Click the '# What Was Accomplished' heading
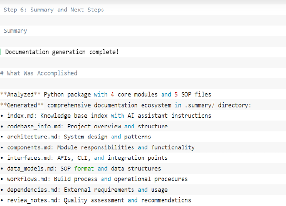Screen dimensions: 286x206 pos(39,73)
